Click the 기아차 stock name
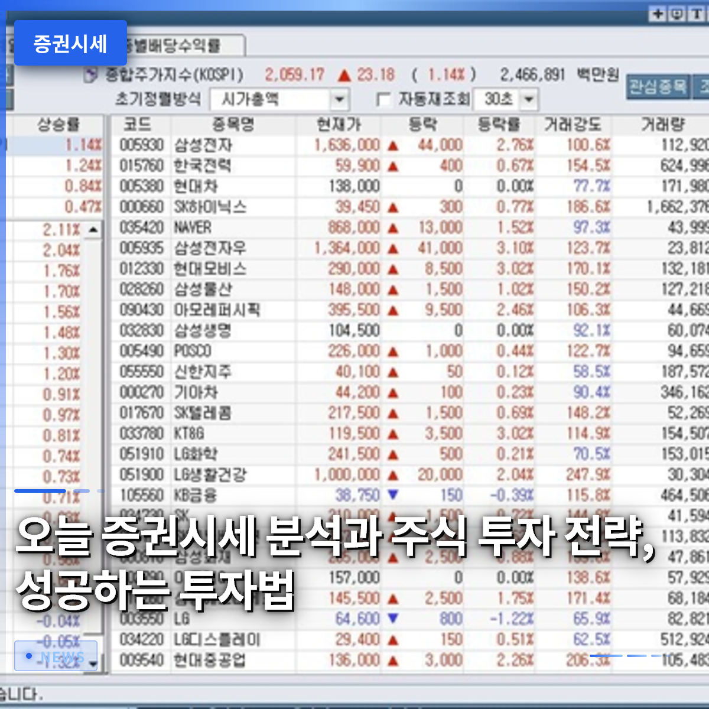 coord(196,392)
